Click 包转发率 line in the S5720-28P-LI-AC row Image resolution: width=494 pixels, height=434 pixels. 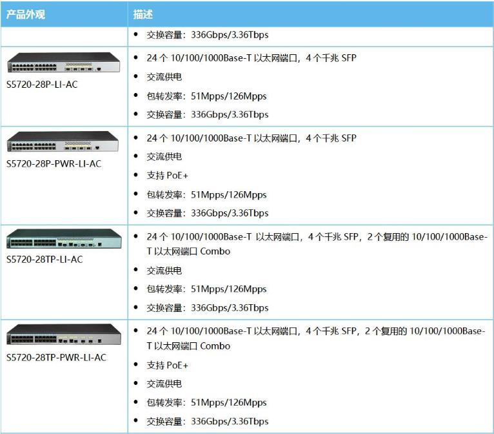pyautogui.click(x=206, y=96)
